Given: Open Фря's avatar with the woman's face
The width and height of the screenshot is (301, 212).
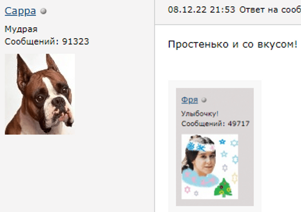Looking at the screenshot, I should pos(210,167).
